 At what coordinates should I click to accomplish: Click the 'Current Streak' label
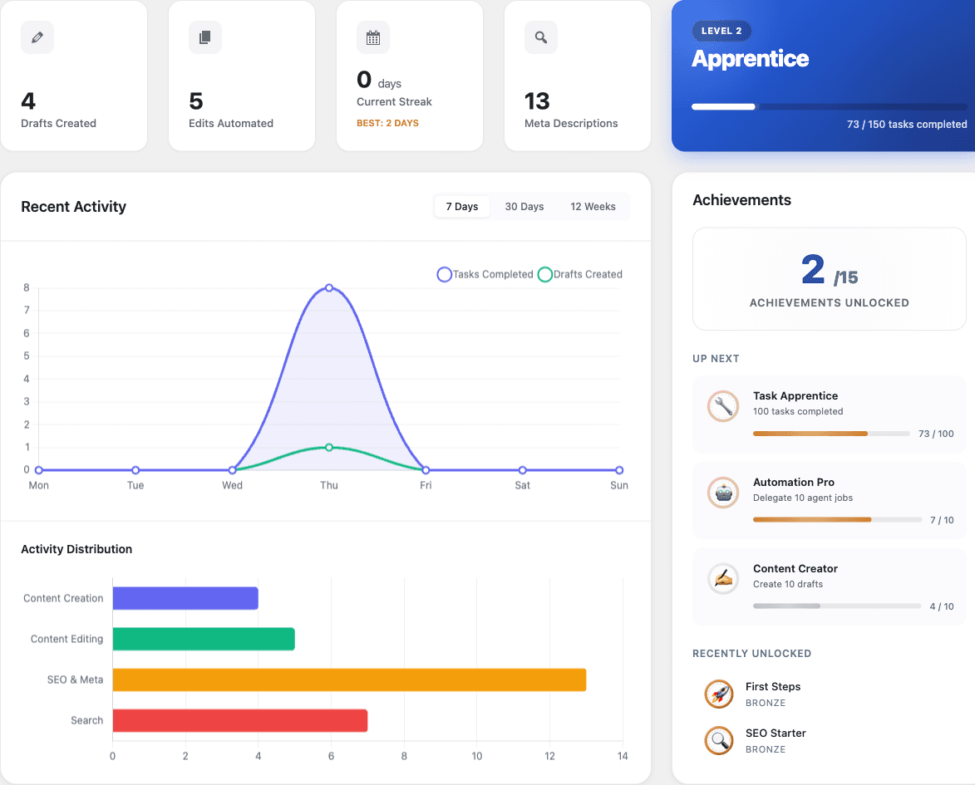tap(394, 102)
